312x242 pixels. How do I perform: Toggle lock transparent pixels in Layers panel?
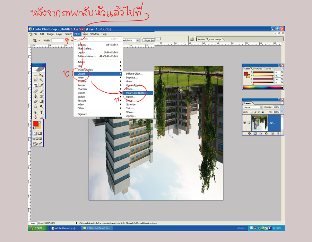252,112
